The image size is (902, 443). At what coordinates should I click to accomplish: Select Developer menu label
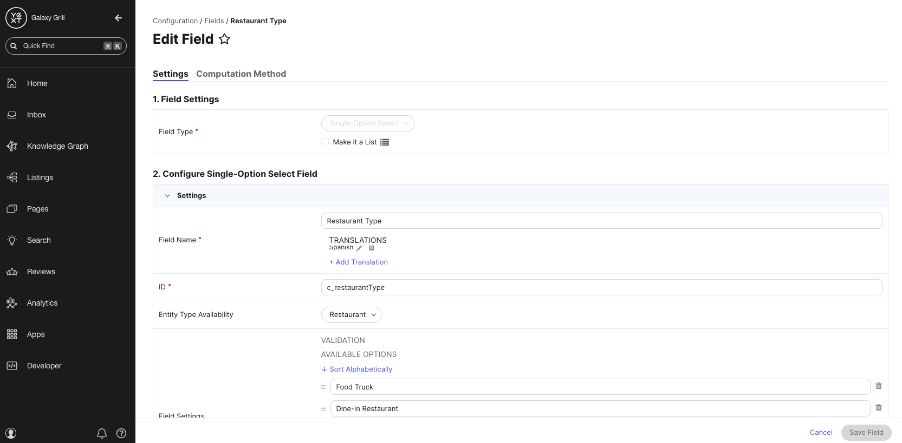click(x=44, y=366)
